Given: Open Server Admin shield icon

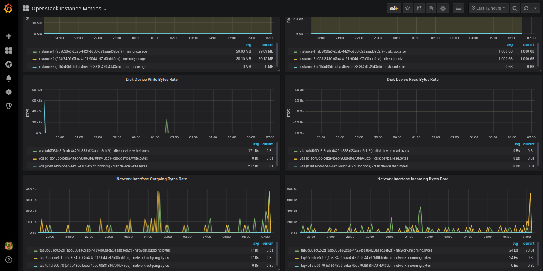Looking at the screenshot, I should click(8, 106).
